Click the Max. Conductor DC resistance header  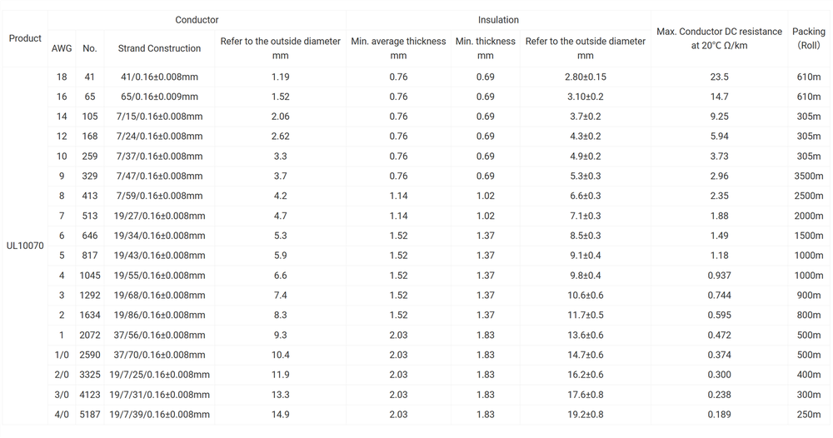pos(719,38)
